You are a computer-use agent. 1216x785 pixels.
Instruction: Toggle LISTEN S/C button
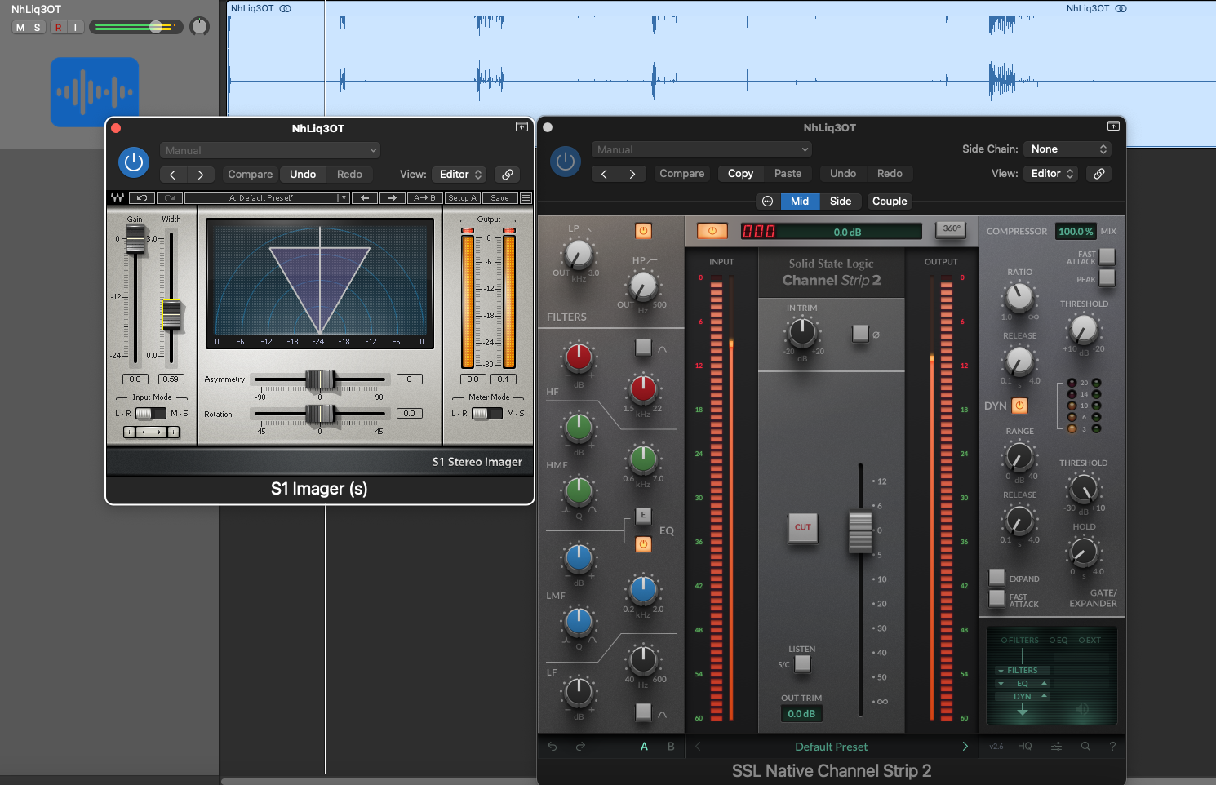point(802,663)
